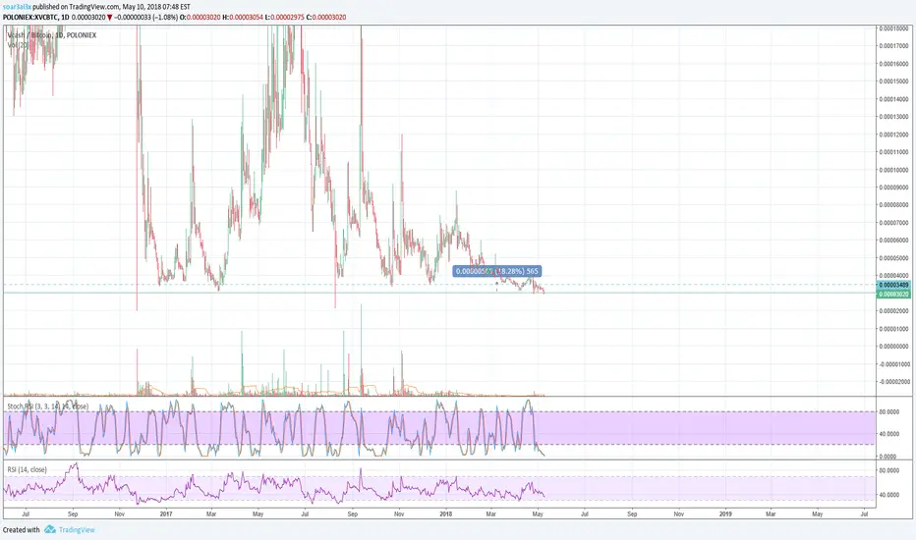Screen dimensions: 916x540
Task: Click the 80.0000 level in Stoch RSI pane
Action: (888, 411)
